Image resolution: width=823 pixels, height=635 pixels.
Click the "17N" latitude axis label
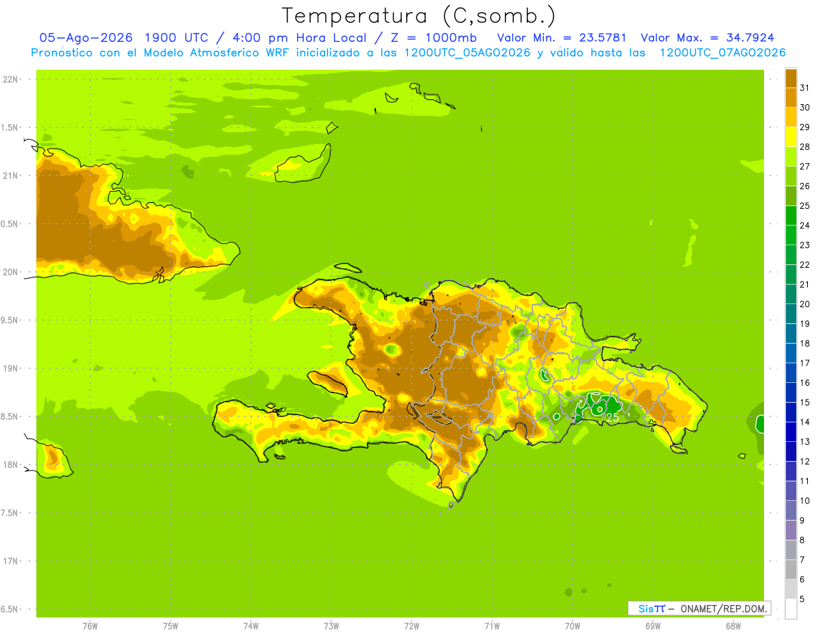11,561
